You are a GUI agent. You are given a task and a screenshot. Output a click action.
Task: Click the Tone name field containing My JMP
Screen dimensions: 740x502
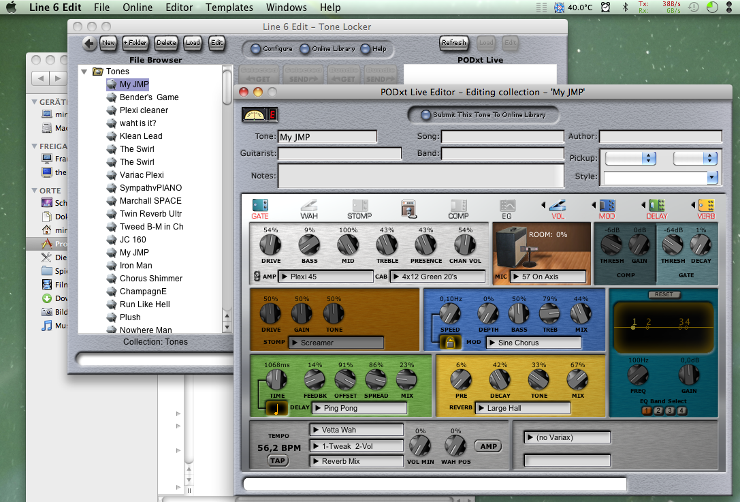click(x=327, y=137)
